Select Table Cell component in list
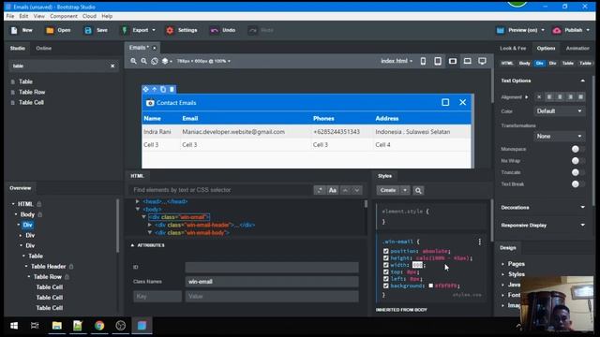 (x=31, y=102)
